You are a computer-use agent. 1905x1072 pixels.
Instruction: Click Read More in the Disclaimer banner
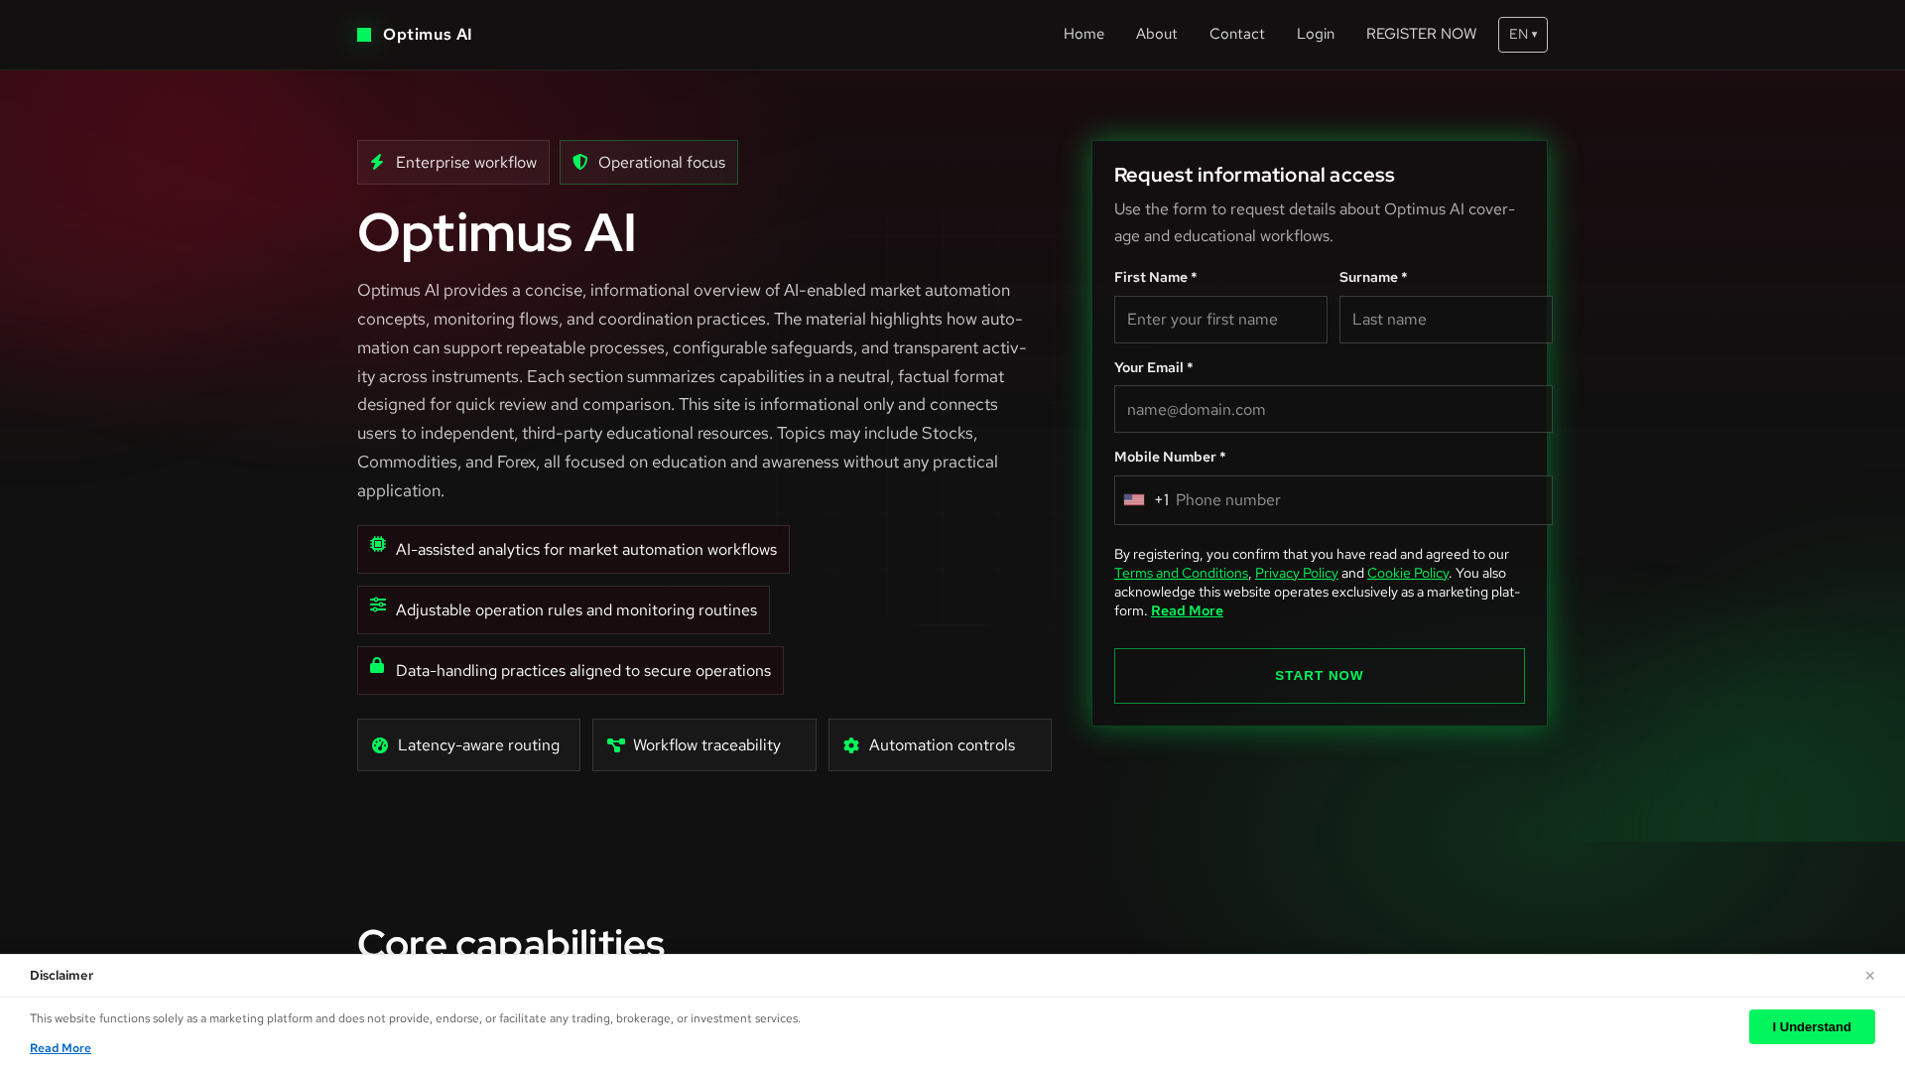point(61,1048)
